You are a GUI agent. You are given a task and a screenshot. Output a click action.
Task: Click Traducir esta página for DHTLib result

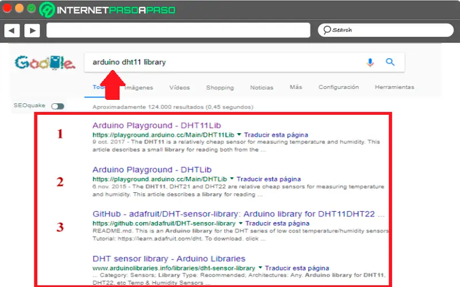point(269,179)
